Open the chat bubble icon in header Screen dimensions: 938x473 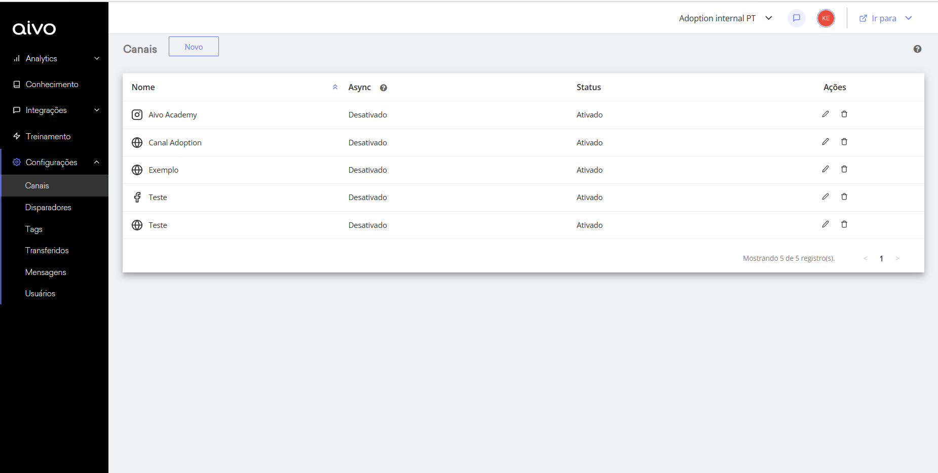pos(797,18)
